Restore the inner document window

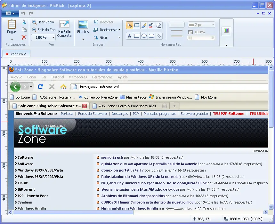[263, 13]
